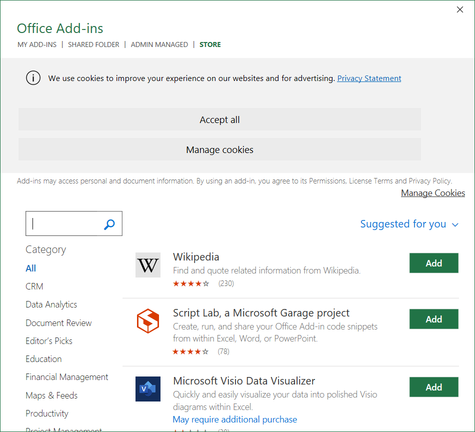Click the search magnifier icon
The image size is (475, 432).
109,224
